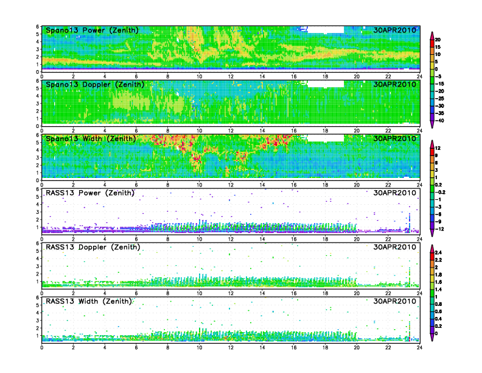
Task: Click the -40 colorbar label
Action: (x=439, y=121)
